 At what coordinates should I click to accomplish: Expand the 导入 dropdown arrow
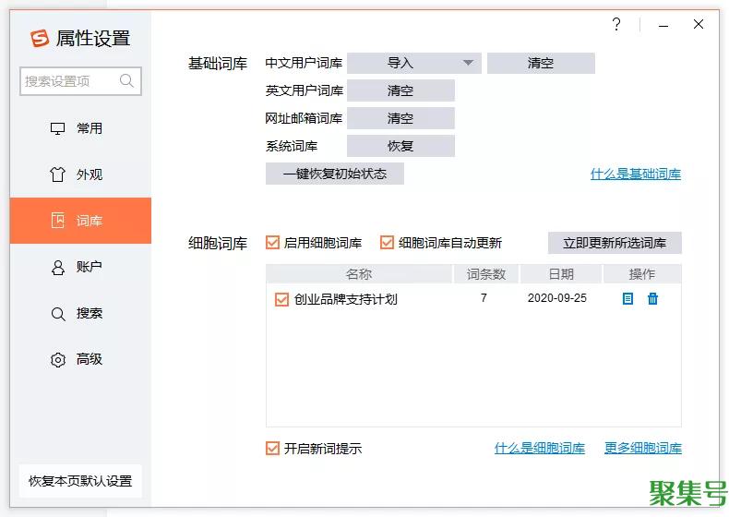[468, 63]
